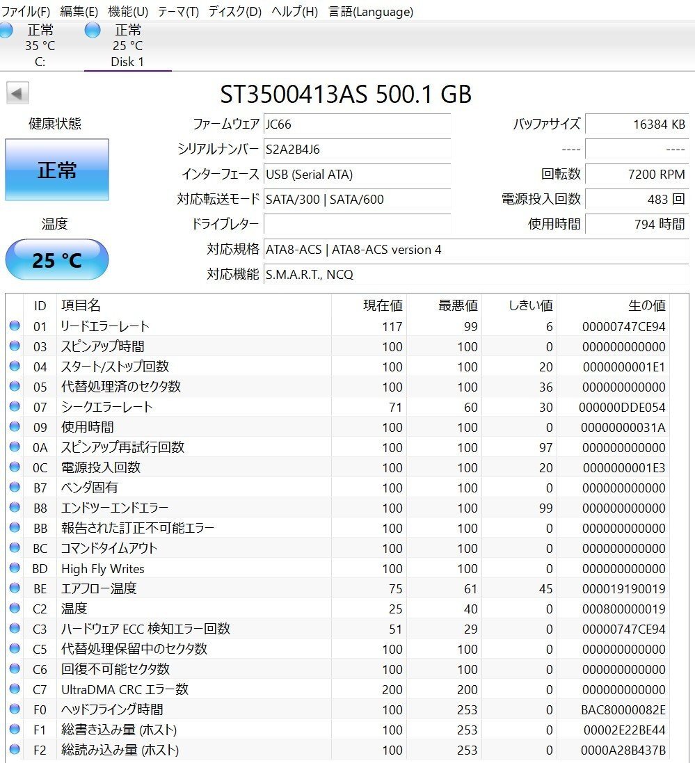Click the status icon for エアフロー温度 row
This screenshot has width=695, height=763.
pos(15,588)
